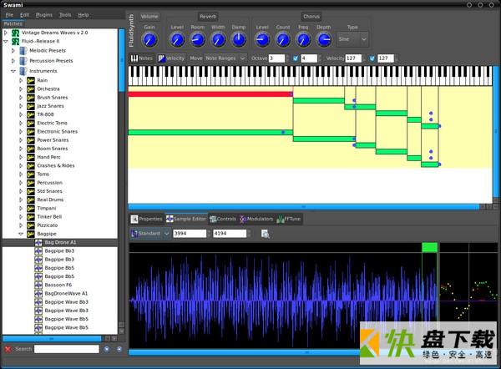Open the Tools menu
Viewport: 501px width, 369px height.
[x=65, y=15]
